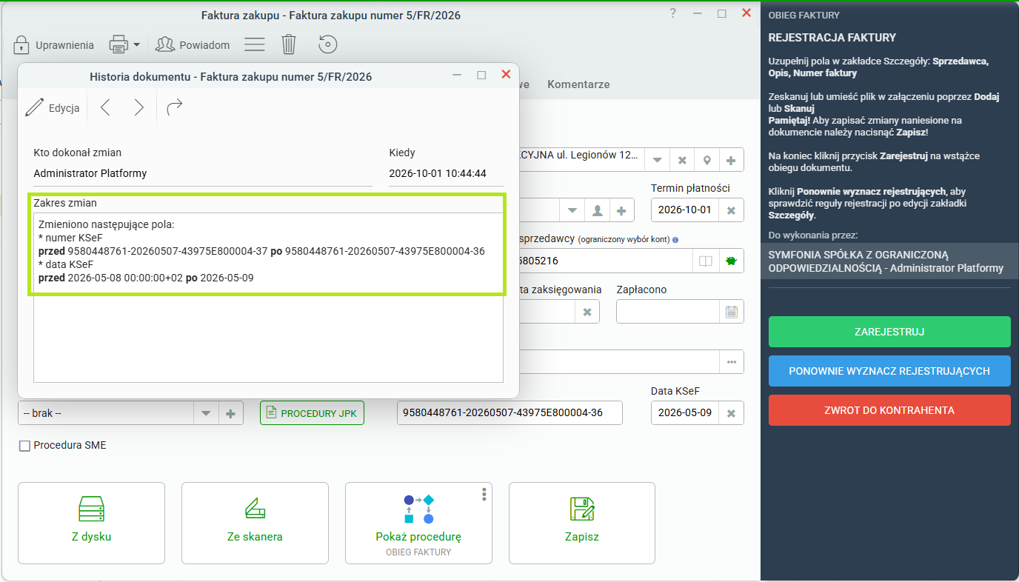Click the Ze skanera tile
Screen dimensions: 1019x582
pyautogui.click(x=255, y=523)
